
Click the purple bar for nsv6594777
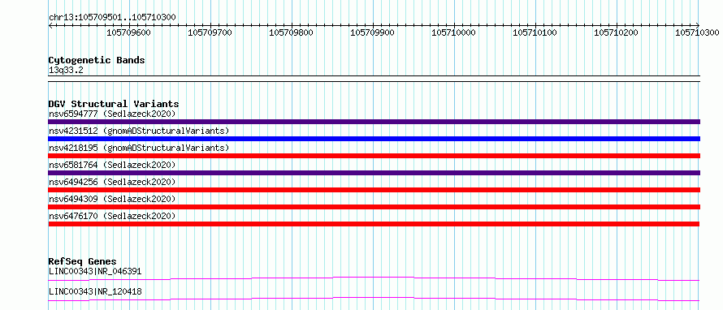(374, 122)
